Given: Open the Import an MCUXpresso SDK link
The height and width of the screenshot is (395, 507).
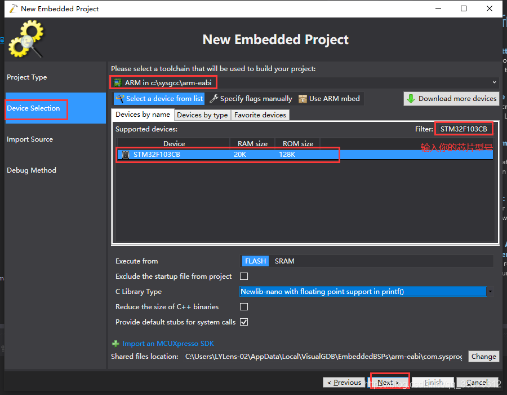Looking at the screenshot, I should [x=168, y=343].
